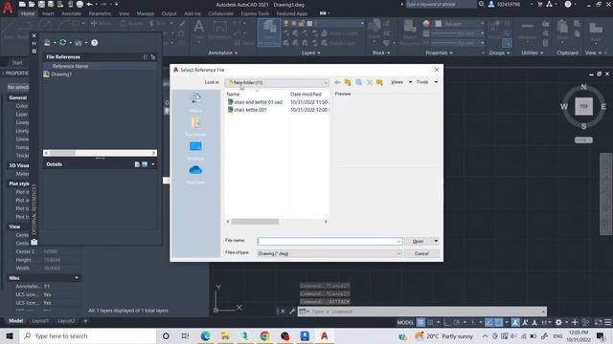This screenshot has height=344, width=613.
Task: Click Attach DWG icon in External References
Action: pos(47,42)
